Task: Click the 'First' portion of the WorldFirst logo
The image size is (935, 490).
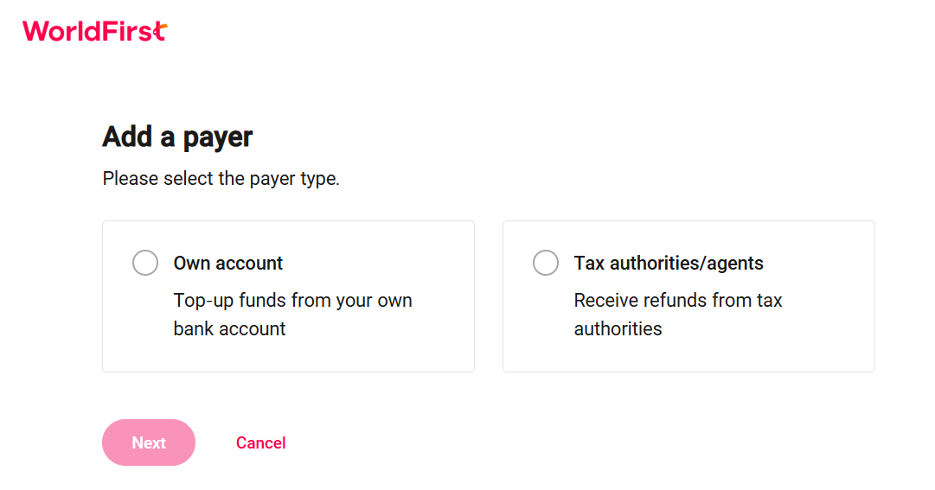Action: click(x=131, y=31)
